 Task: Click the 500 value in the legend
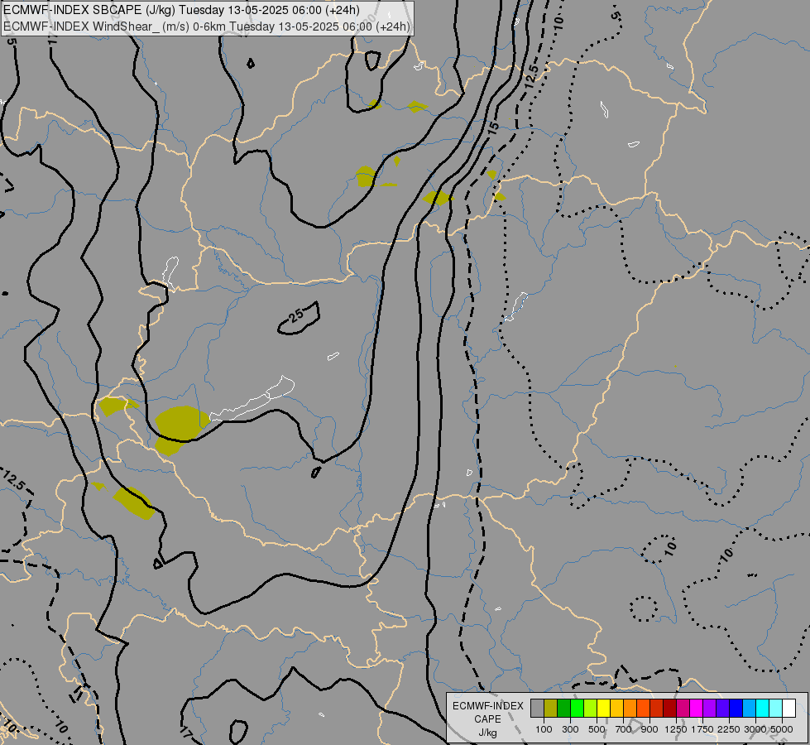pos(597,729)
